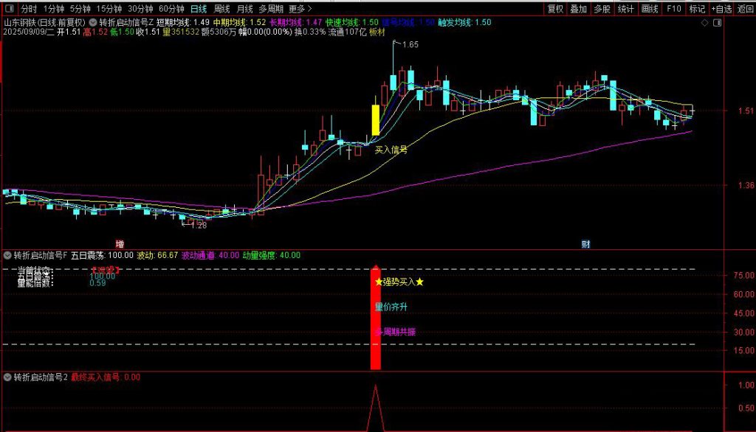
Task: Click the blue 财 marker on timeline
Action: click(x=585, y=243)
